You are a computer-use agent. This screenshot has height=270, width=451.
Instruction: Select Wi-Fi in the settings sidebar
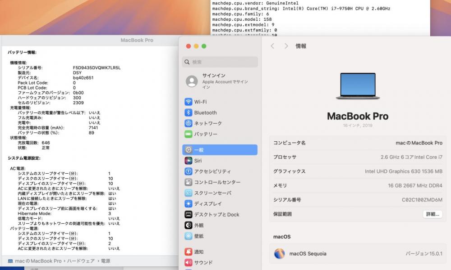[x=220, y=102]
